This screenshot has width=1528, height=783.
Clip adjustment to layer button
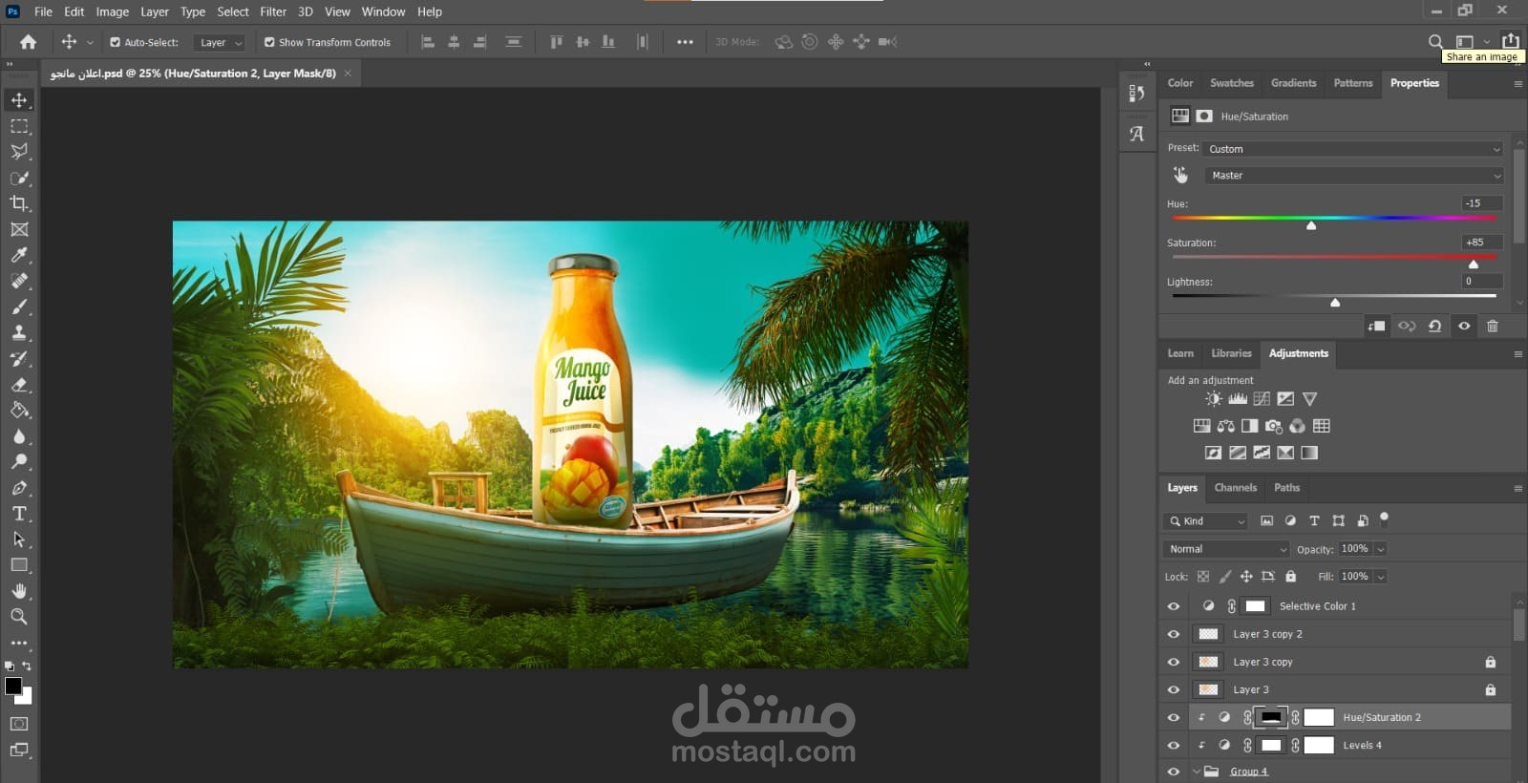[1376, 326]
